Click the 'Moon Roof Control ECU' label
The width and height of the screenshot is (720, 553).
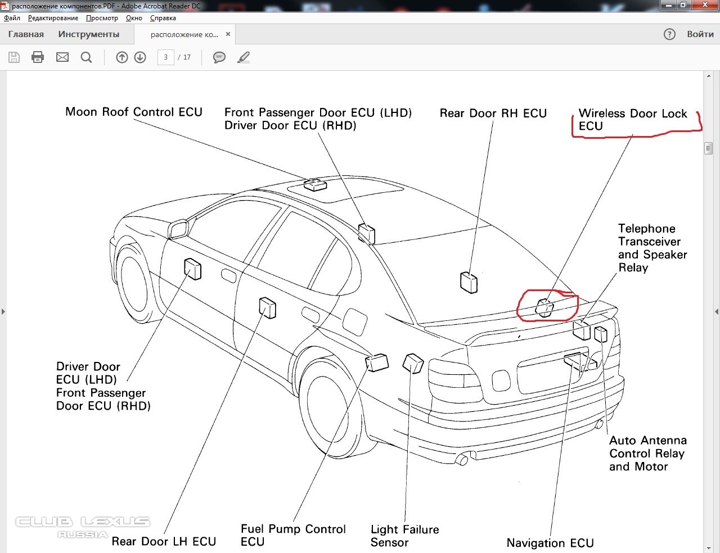134,112
